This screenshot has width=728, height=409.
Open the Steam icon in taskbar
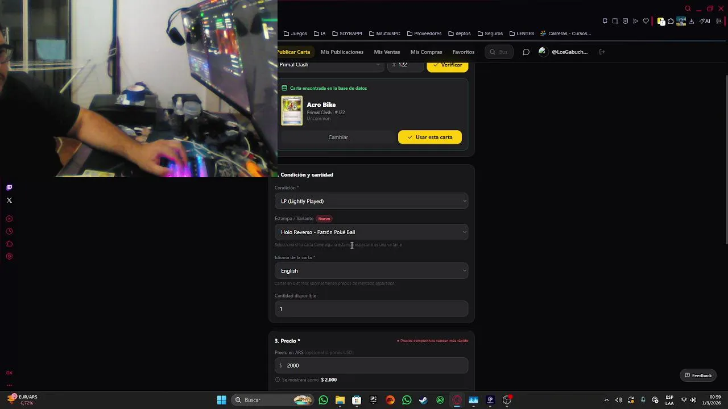pos(423,400)
